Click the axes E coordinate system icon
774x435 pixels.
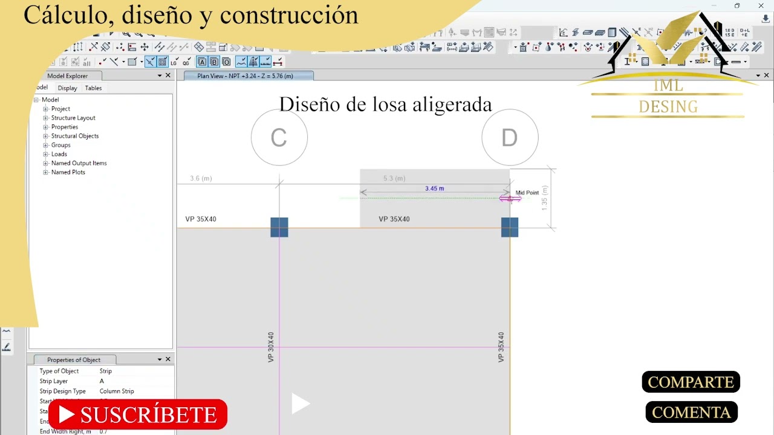pos(564,33)
